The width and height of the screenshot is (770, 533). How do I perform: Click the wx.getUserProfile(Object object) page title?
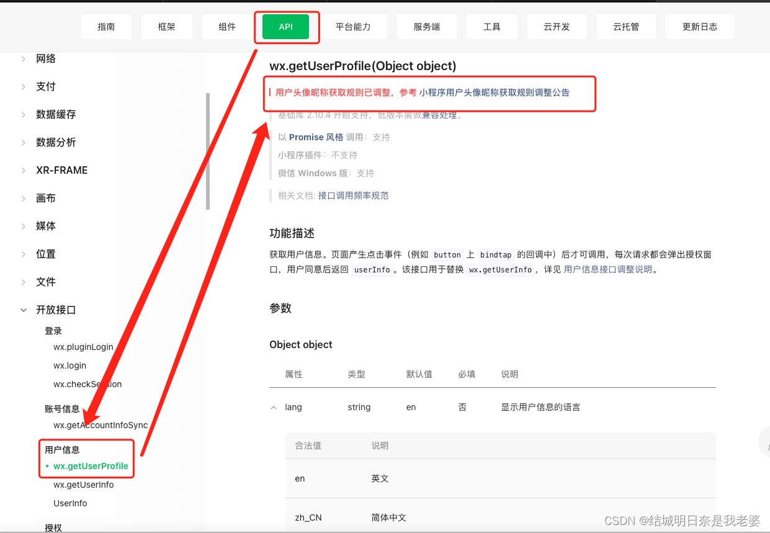point(363,66)
